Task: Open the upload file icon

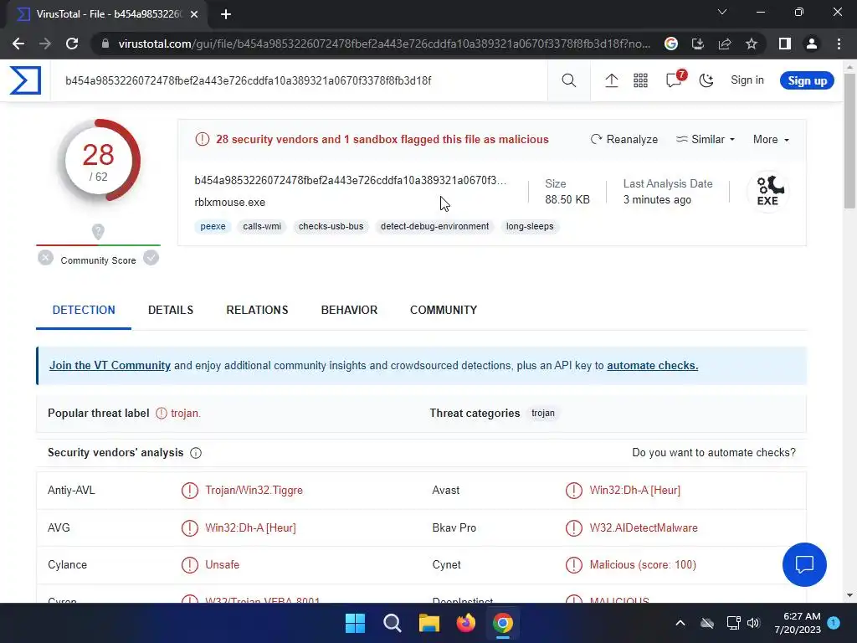Action: tap(612, 81)
